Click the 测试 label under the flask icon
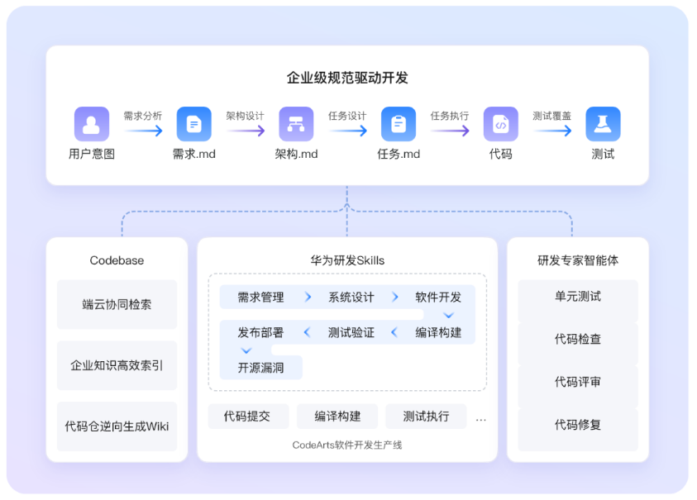Viewport: 697px width, 500px height. (x=603, y=154)
